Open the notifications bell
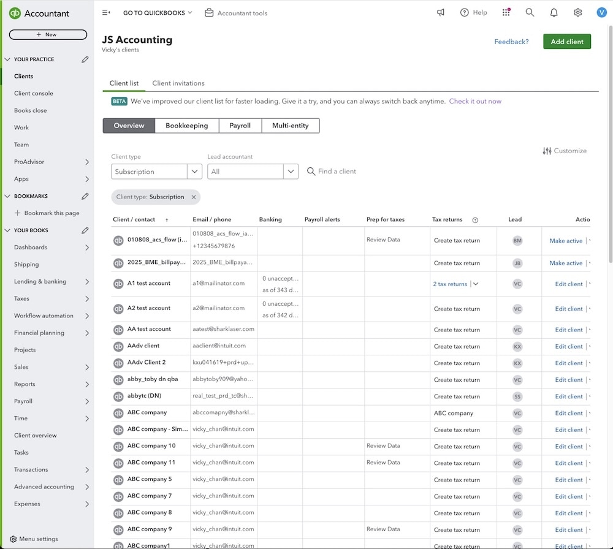Image resolution: width=613 pixels, height=549 pixels. 554,12
